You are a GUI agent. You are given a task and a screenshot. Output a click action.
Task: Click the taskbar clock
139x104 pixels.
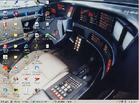click(x=132, y=102)
